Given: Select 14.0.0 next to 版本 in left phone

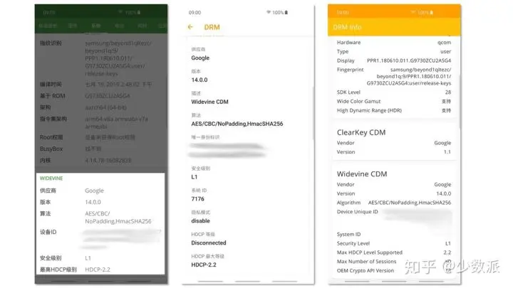Looking at the screenshot, I should click(93, 202).
